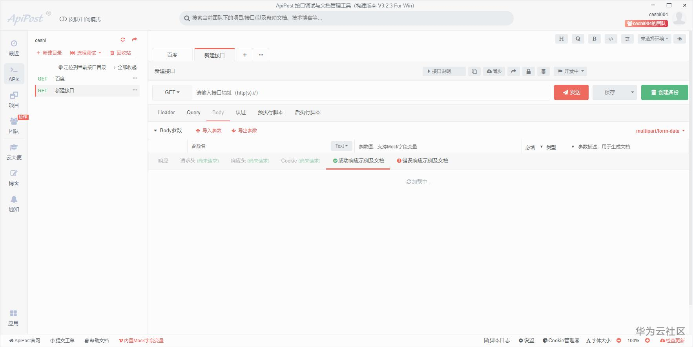Switch to the 百度 tab
The width and height of the screenshot is (693, 347).
click(x=172, y=55)
